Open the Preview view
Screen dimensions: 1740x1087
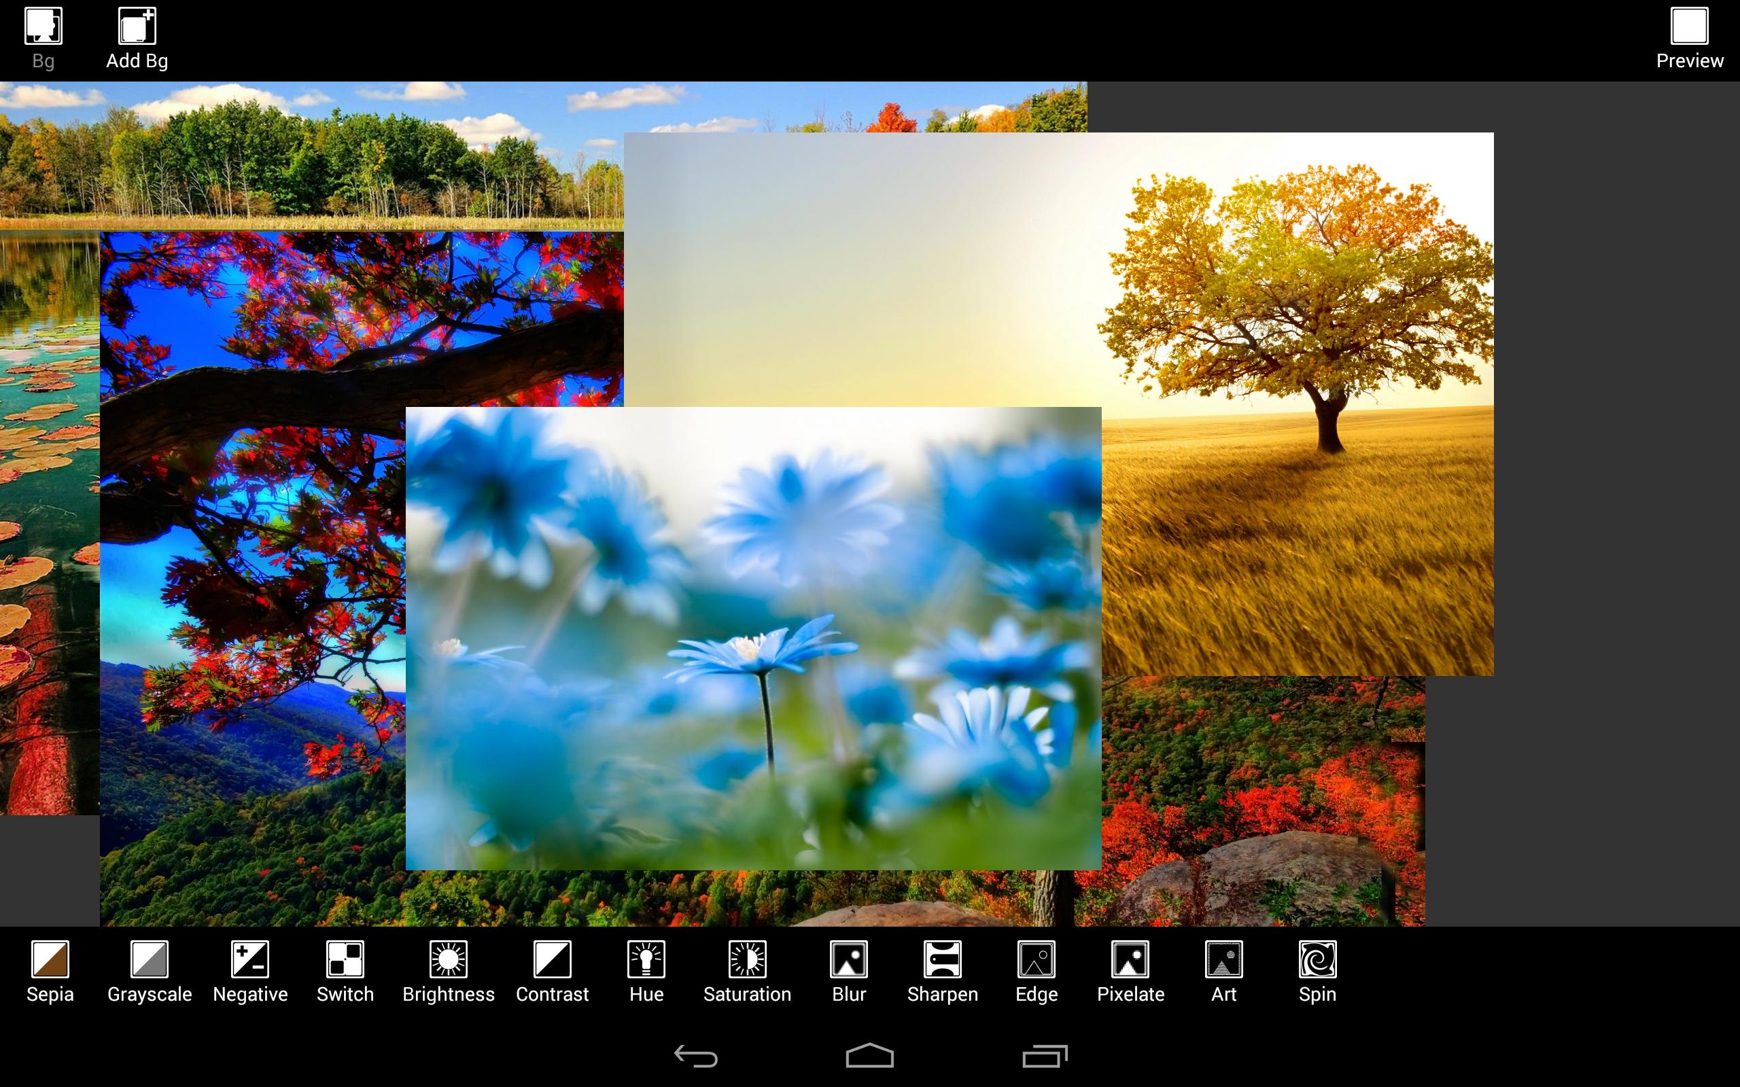click(x=1689, y=39)
